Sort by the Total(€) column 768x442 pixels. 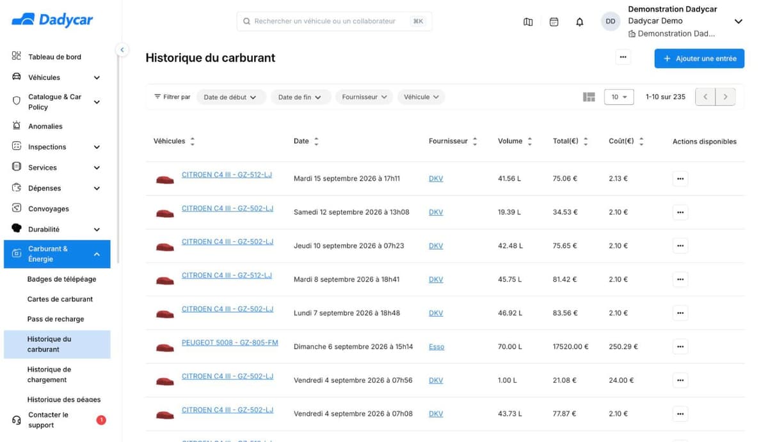[586, 142]
